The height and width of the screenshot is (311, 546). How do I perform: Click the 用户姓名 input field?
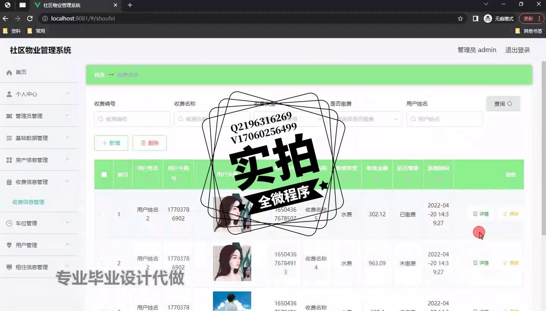pos(444,119)
